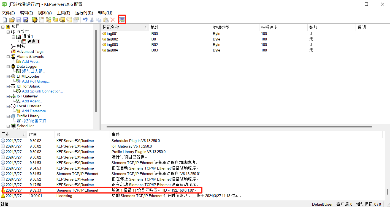This screenshot has height=207, width=390.
Task: Open the 运行时(R) menu
Action: click(84, 13)
